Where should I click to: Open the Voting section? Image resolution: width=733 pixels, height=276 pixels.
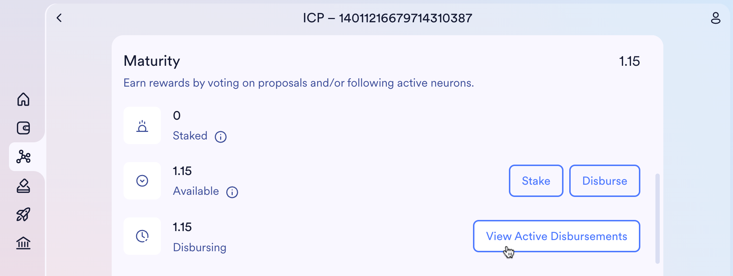point(23,185)
